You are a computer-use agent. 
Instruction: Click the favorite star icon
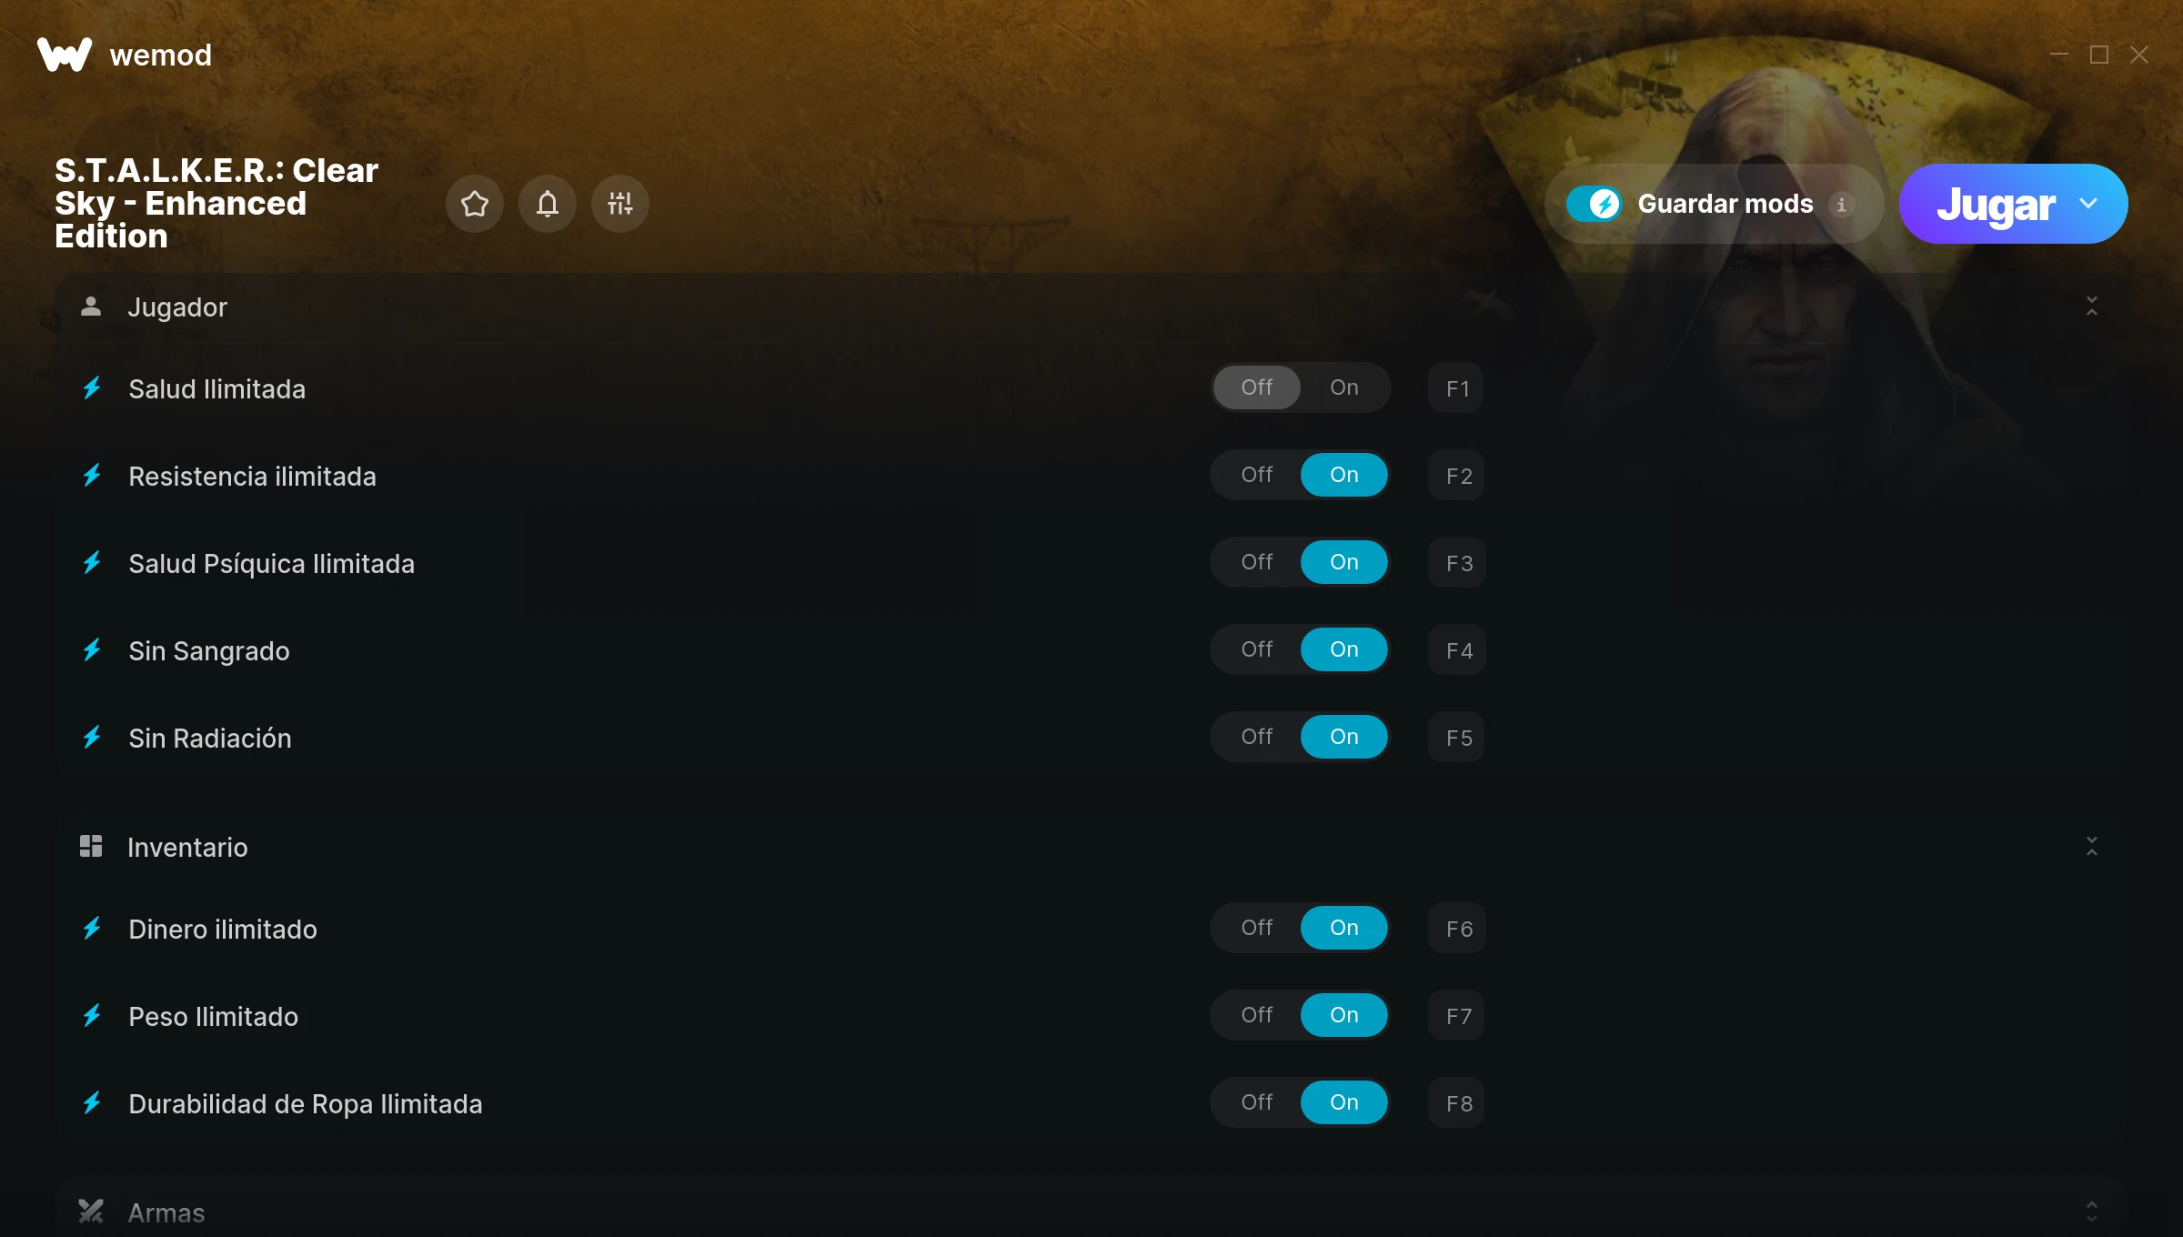tap(475, 204)
